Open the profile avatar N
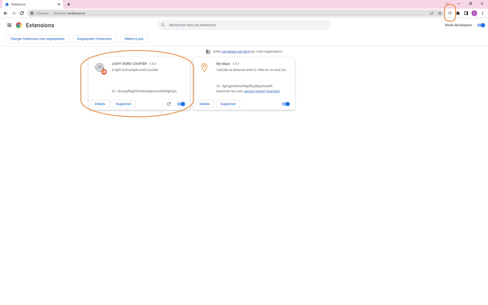This screenshot has height=305, width=488. tap(474, 13)
